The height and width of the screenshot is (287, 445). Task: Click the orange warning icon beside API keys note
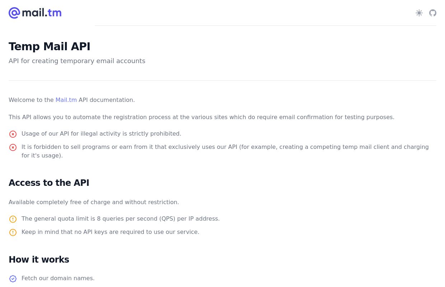tap(13, 232)
